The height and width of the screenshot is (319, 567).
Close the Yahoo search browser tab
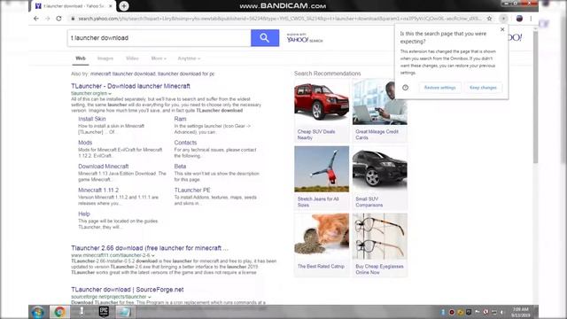[111, 6]
